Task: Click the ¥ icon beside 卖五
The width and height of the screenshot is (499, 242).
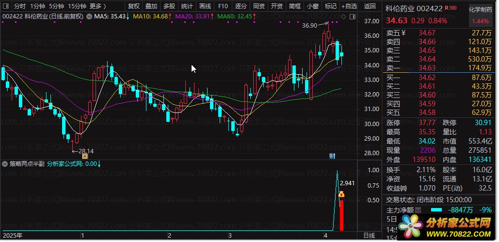Action: [403, 32]
